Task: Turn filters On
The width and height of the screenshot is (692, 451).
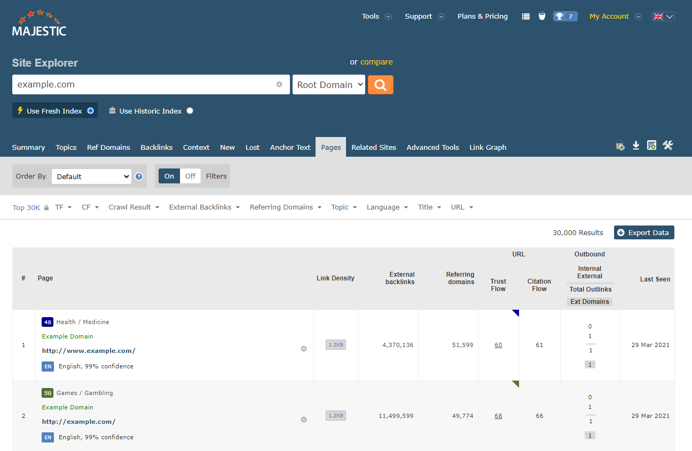Action: point(169,176)
